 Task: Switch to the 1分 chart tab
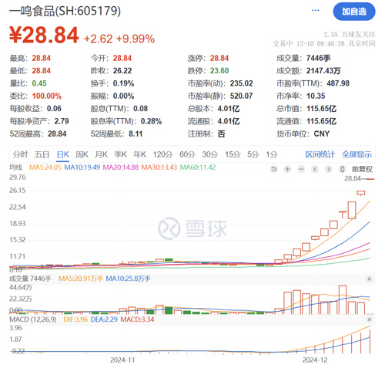(272, 154)
